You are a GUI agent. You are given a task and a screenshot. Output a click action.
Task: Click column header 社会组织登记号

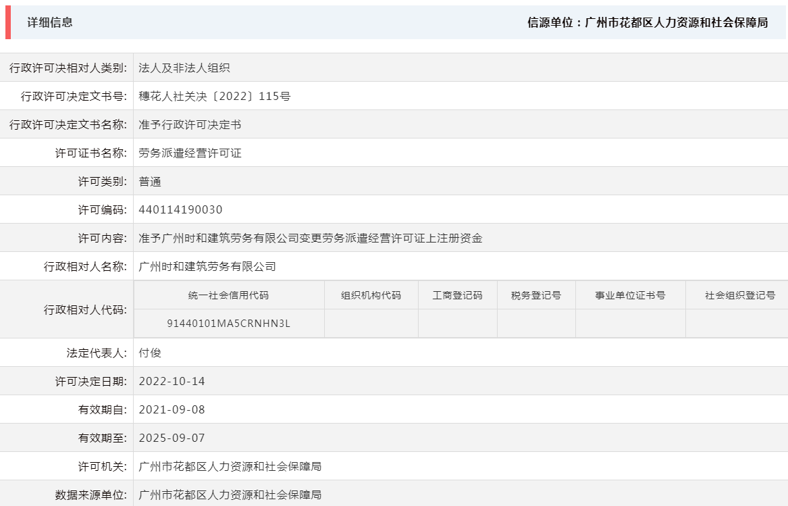coord(740,295)
